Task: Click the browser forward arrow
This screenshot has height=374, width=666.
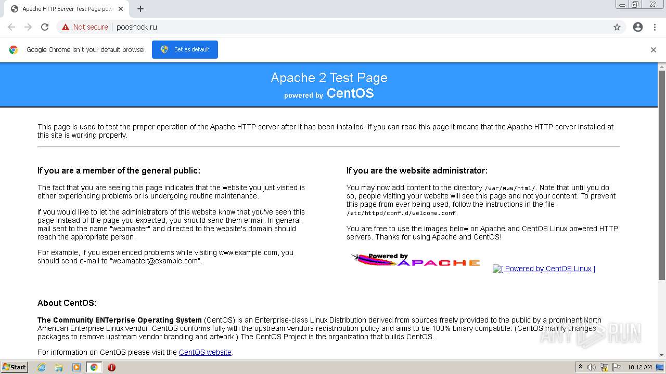Action: coord(28,27)
